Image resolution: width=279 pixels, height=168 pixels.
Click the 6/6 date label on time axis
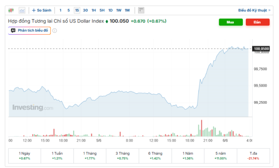(x=225, y=141)
